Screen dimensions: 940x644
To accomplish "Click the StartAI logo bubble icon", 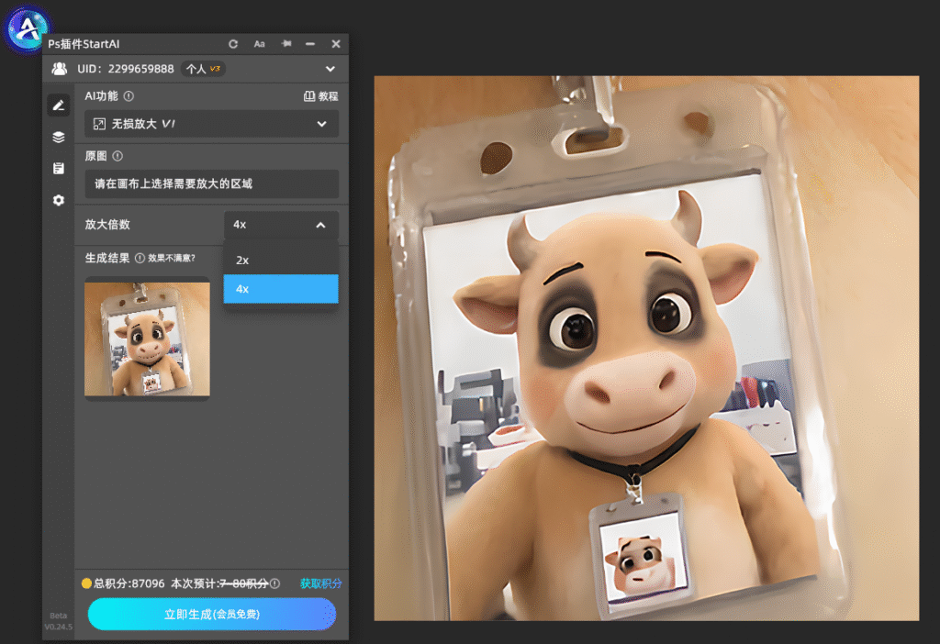I will 27,28.
